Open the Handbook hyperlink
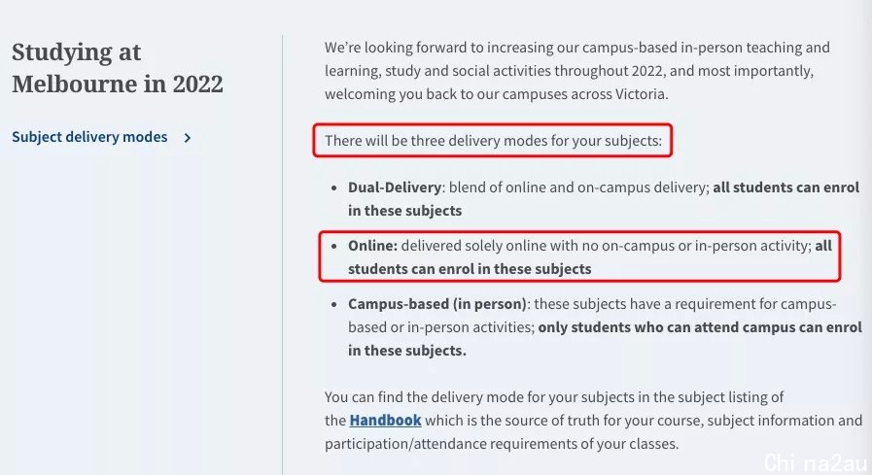The width and height of the screenshot is (872, 475). 385,421
